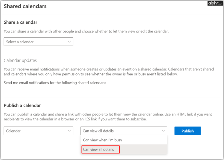Click the "Shared calendars" page title
The height and width of the screenshot is (160, 224).
[x=25, y=6]
